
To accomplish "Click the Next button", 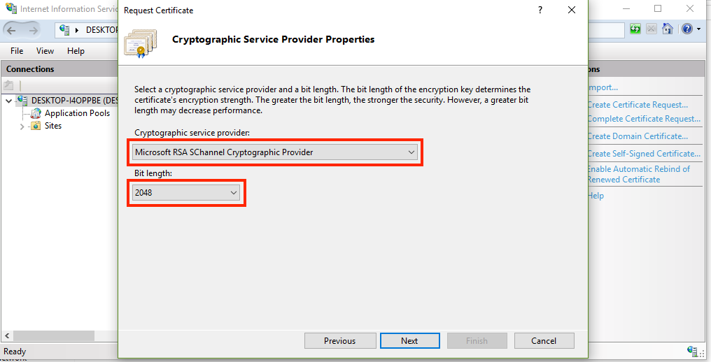I will tap(409, 341).
